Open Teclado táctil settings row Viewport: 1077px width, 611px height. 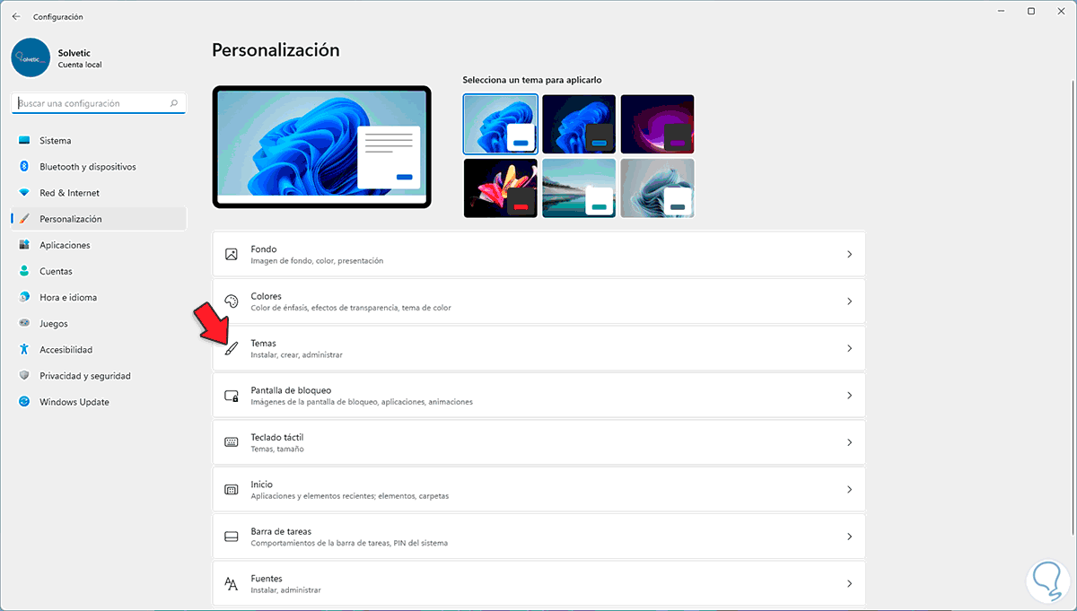(538, 442)
